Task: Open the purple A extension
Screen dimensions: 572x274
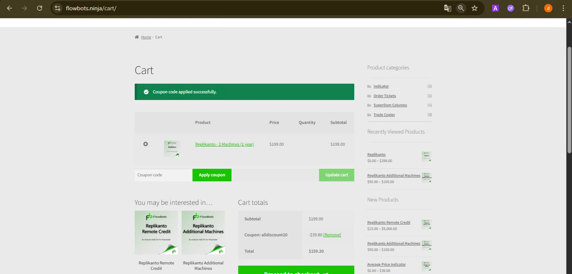Action: [x=495, y=8]
